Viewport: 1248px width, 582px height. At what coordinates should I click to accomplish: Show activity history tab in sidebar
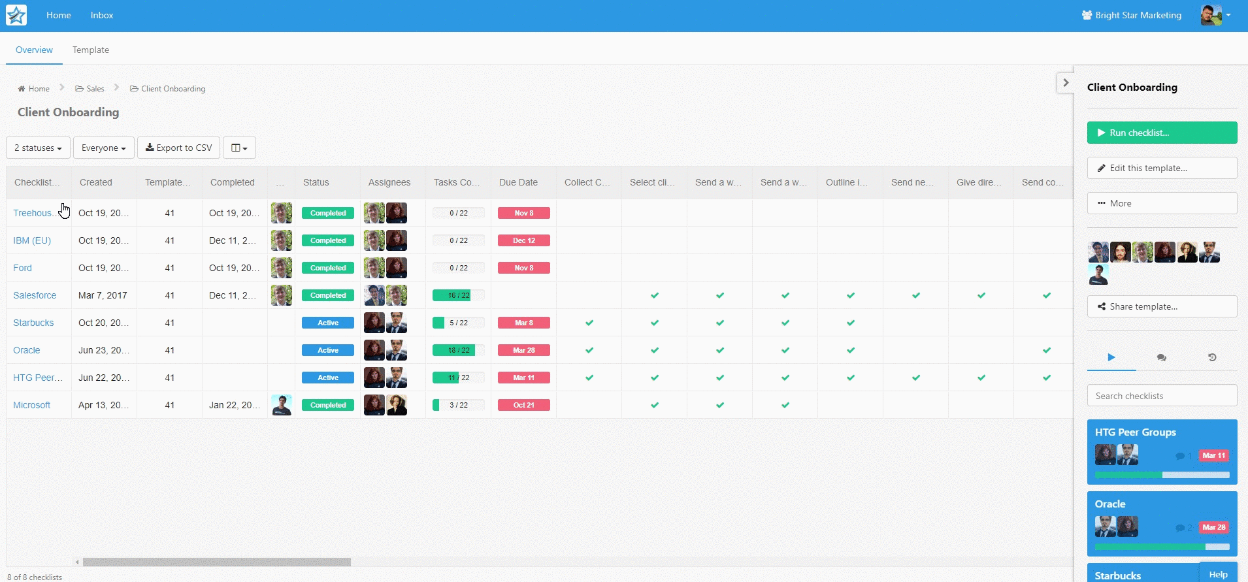click(x=1212, y=357)
